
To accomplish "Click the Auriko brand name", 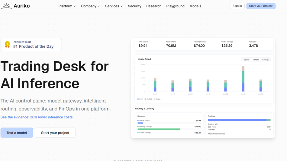I will pyautogui.click(x=21, y=6).
